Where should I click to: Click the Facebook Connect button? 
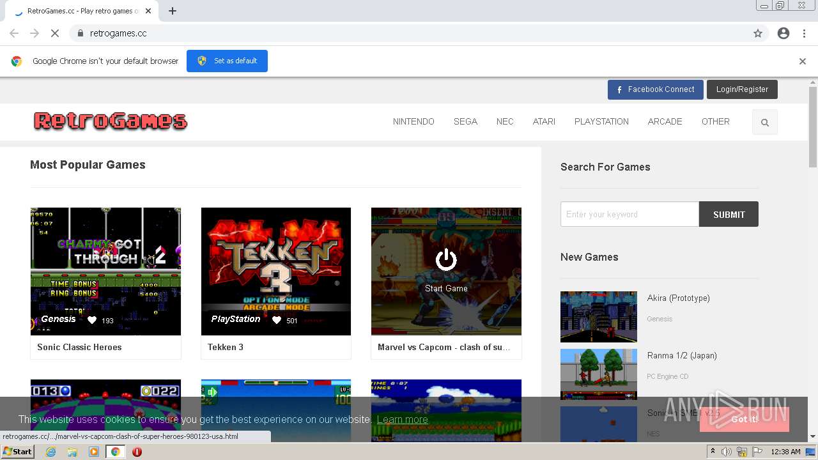tap(656, 89)
